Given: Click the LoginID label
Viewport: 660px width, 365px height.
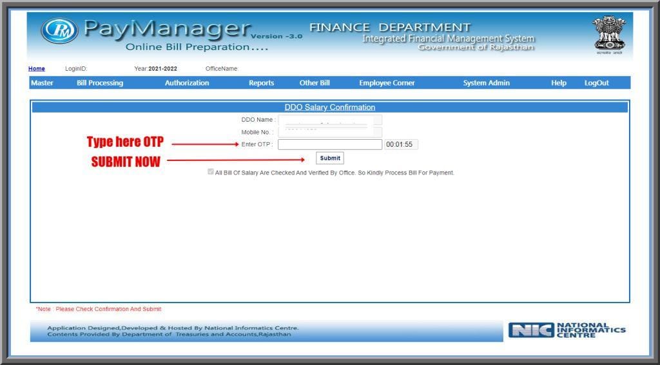Looking at the screenshot, I should coord(76,68).
